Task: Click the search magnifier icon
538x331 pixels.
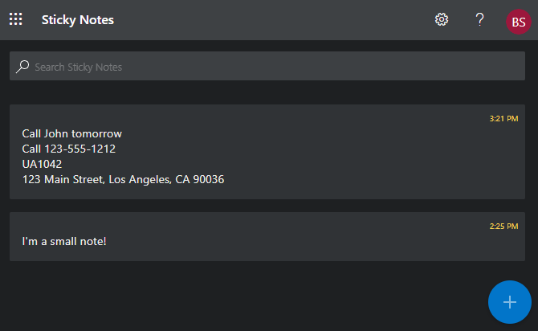Action: click(x=22, y=67)
